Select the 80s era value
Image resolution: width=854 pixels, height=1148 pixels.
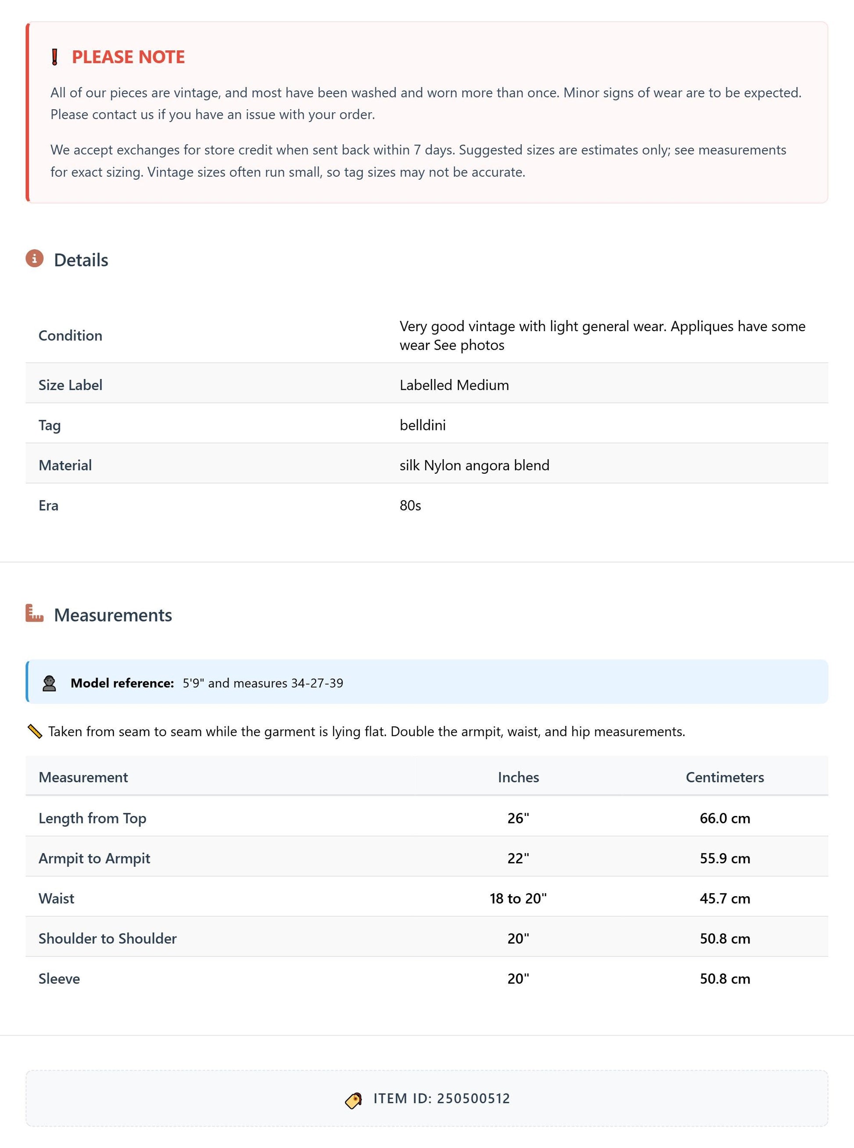tap(410, 505)
